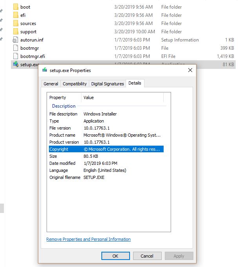Select the bootmgr.efi file name
The image size is (238, 267).
(x=33, y=56)
